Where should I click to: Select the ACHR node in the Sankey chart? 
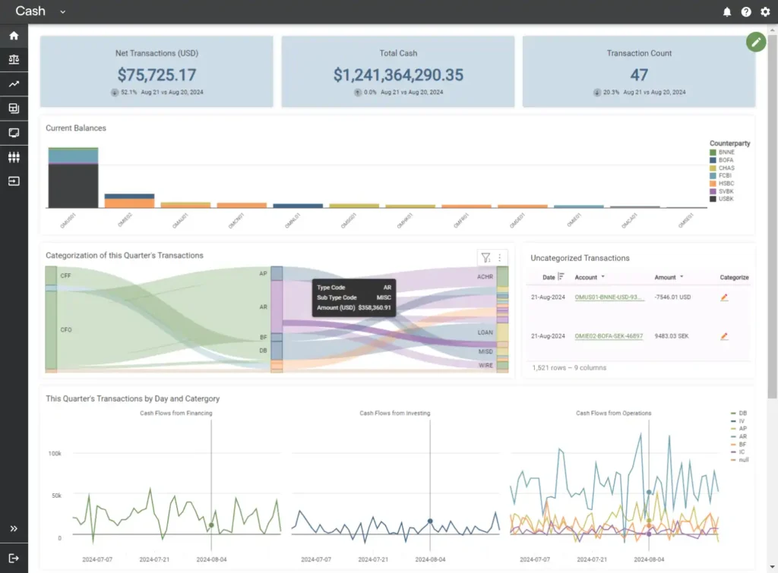(x=503, y=276)
